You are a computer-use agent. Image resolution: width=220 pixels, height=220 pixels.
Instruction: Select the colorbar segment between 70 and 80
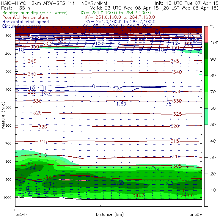tap(206, 84)
